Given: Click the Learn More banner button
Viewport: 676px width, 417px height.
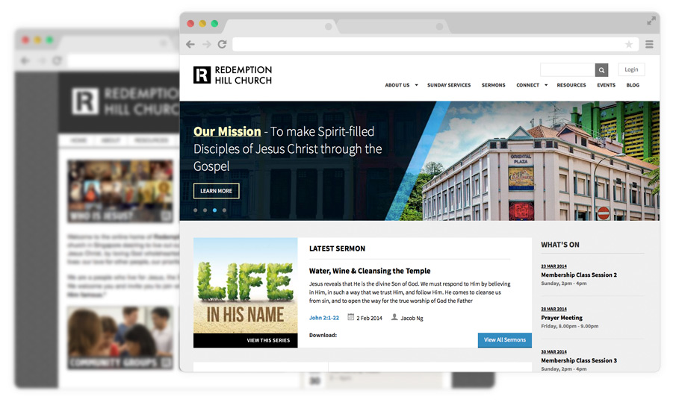Looking at the screenshot, I should (216, 191).
